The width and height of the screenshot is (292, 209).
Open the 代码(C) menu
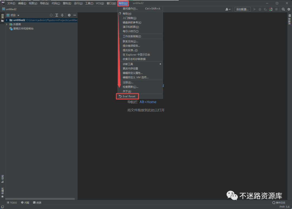(x=56, y=3)
